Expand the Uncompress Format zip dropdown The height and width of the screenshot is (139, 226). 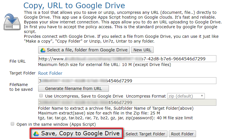click(186, 96)
